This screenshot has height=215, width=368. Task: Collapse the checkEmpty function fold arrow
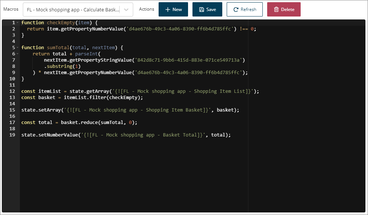pyautogui.click(x=17, y=23)
